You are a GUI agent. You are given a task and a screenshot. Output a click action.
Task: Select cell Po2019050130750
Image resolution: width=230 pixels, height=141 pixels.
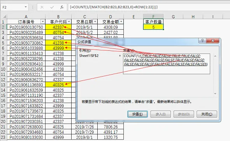[x=26, y=27]
